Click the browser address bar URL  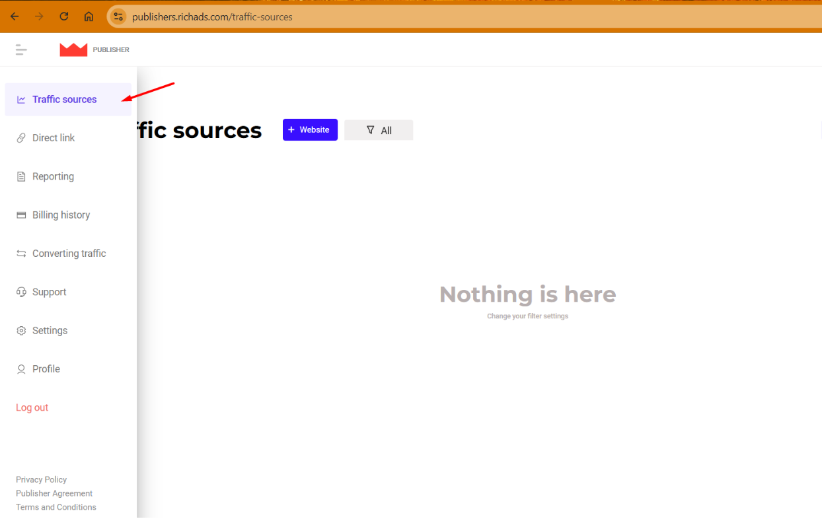tap(211, 17)
